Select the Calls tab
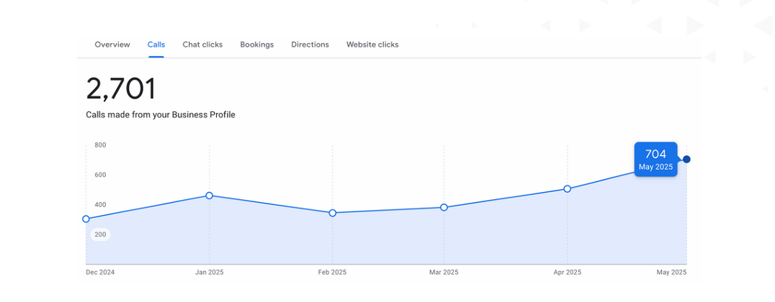The image size is (775, 302). (x=156, y=45)
